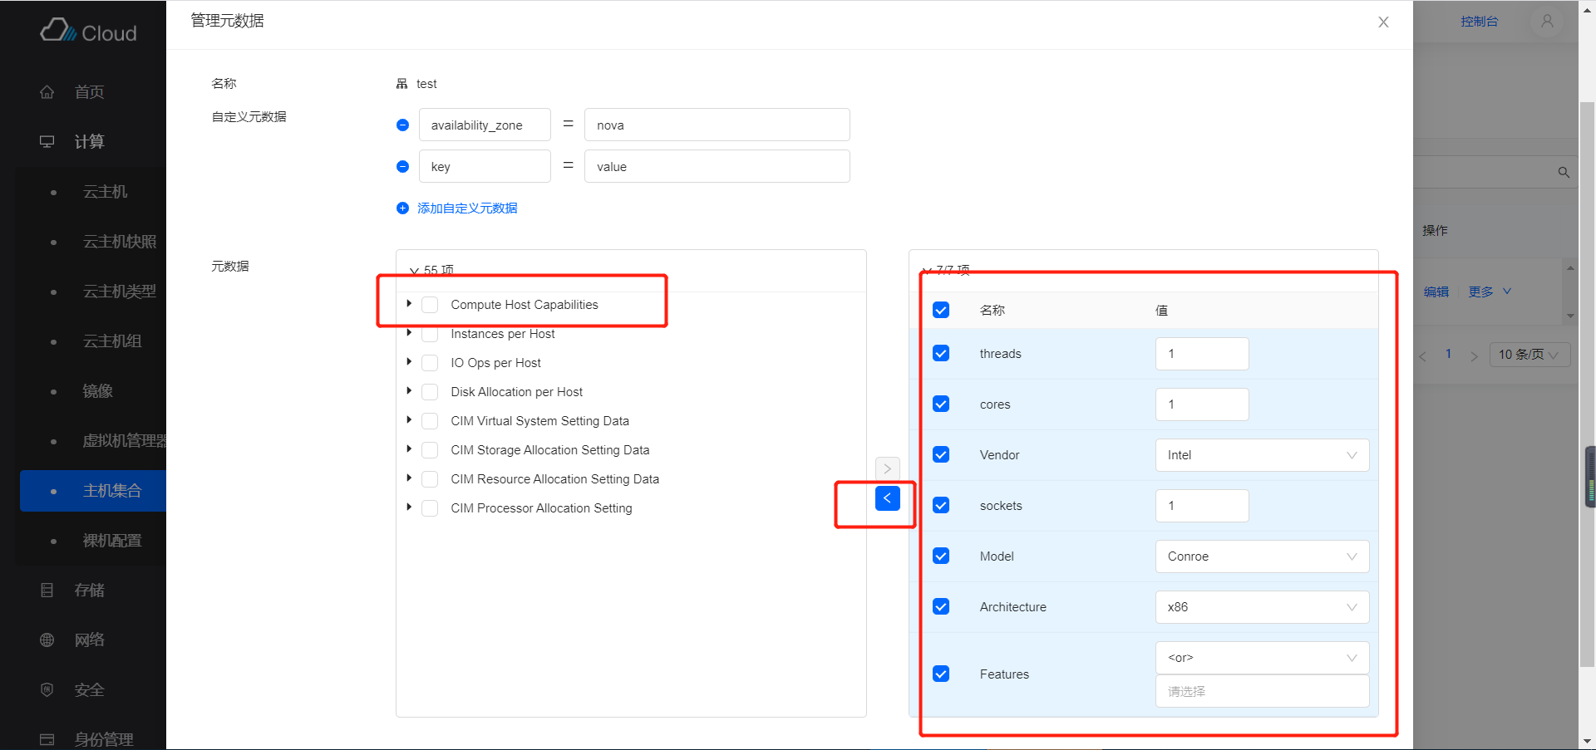The width and height of the screenshot is (1596, 750).
Task: Click the Cloud logo
Action: 89,32
